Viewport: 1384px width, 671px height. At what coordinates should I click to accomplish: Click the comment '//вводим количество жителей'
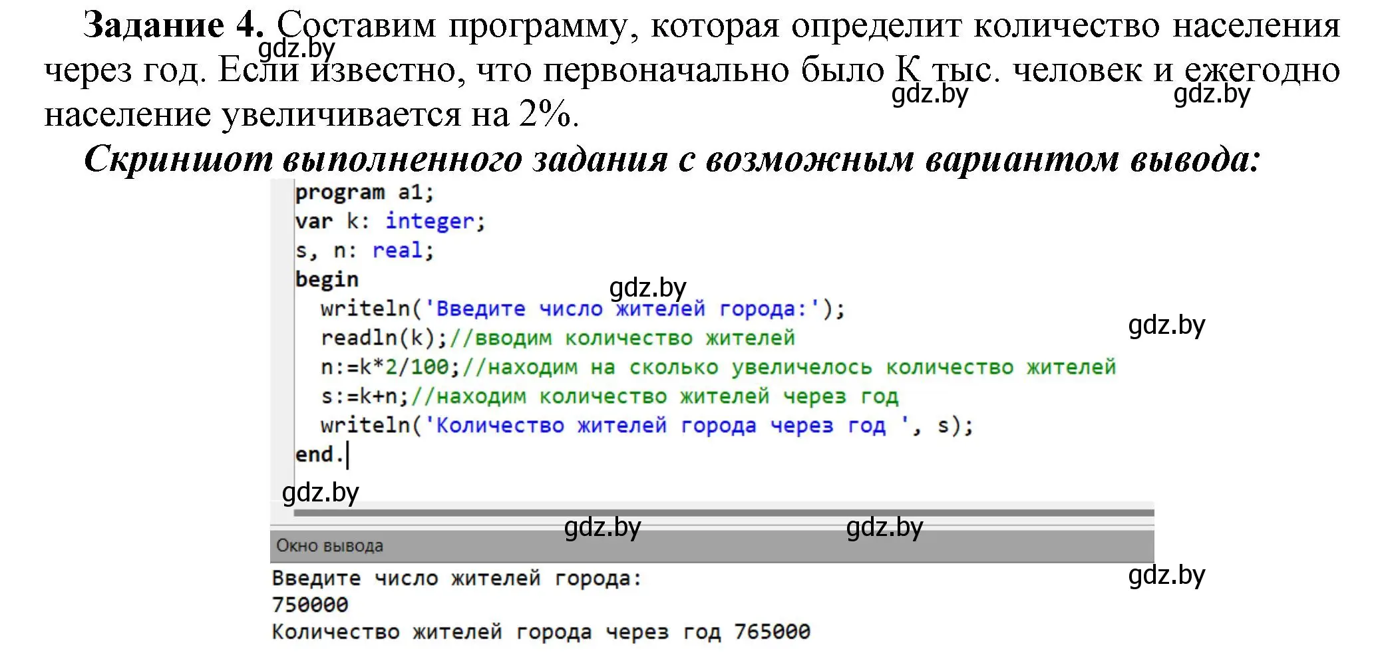pos(622,338)
